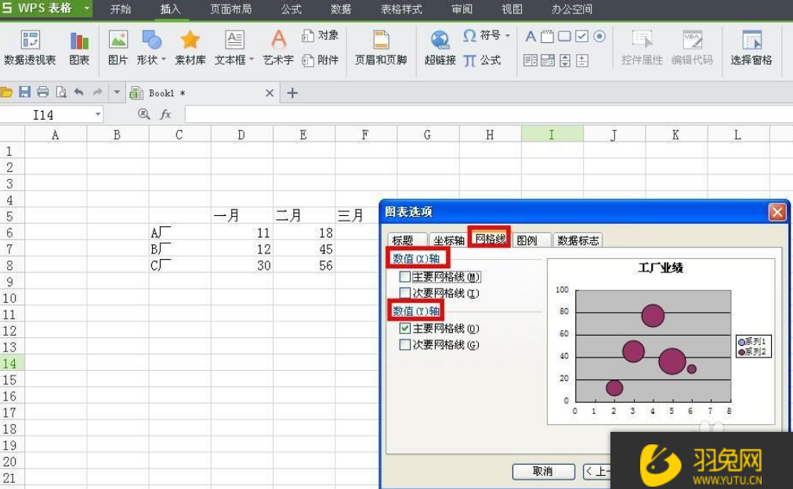This screenshot has height=489, width=793.
Task: Click the fx insert function icon
Action: pos(165,115)
